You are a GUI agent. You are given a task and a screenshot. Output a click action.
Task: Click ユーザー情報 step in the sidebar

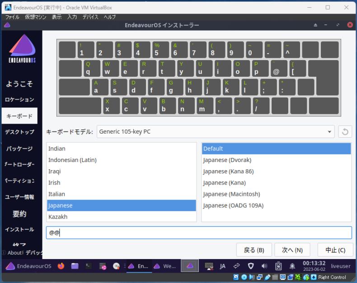[x=19, y=197]
